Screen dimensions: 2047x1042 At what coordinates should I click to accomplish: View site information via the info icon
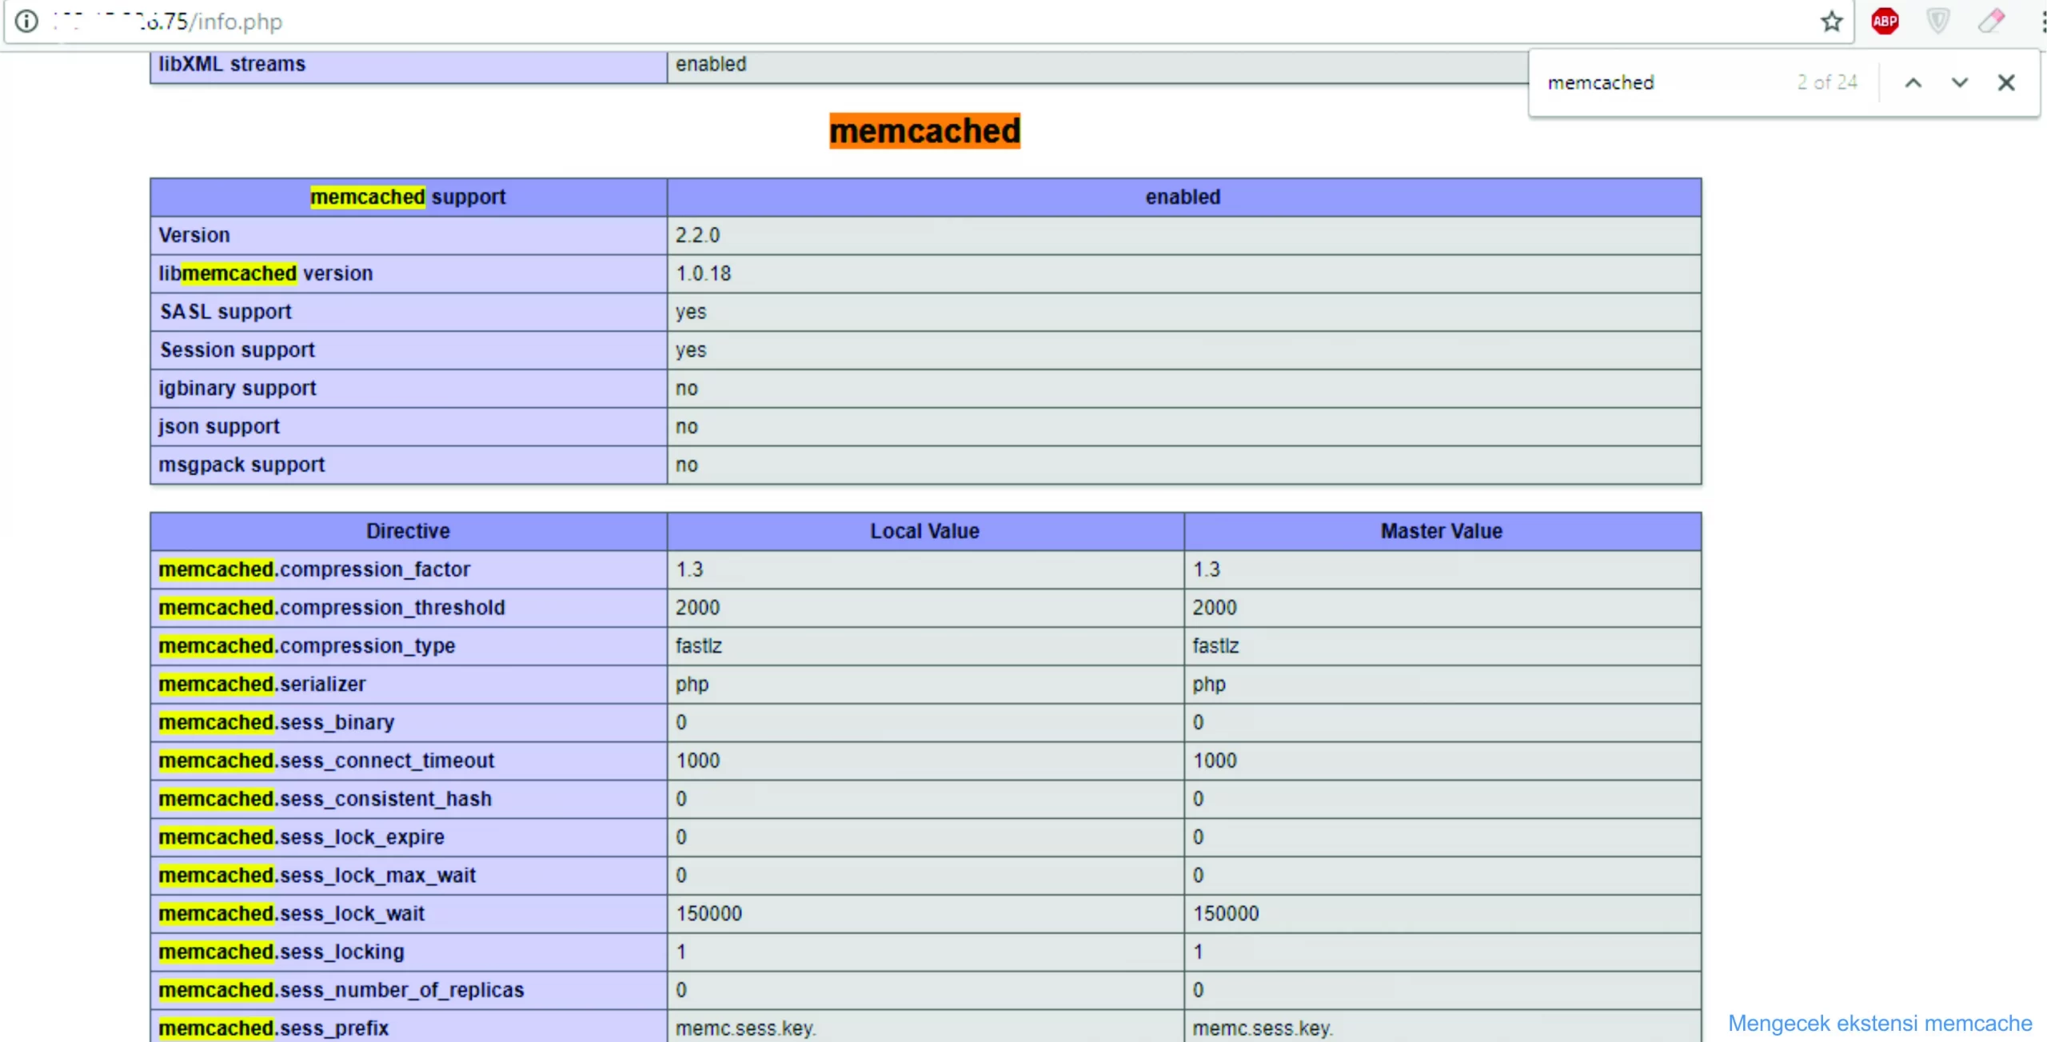(x=26, y=22)
